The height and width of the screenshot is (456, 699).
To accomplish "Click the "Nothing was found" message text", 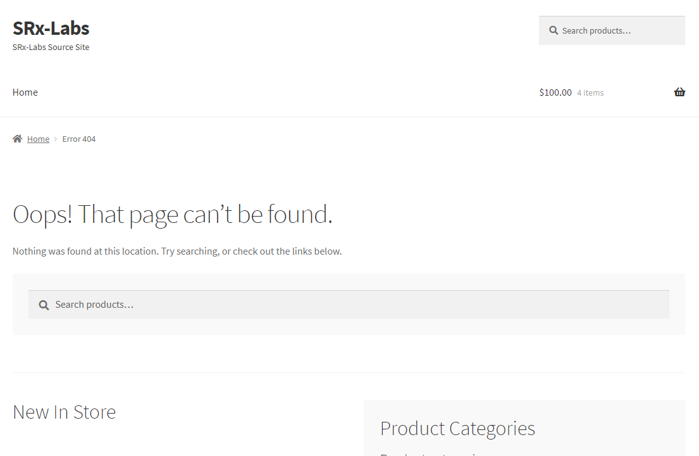I will pos(177,251).
